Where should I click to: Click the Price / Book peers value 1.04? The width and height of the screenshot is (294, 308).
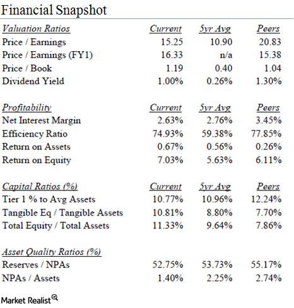click(273, 68)
